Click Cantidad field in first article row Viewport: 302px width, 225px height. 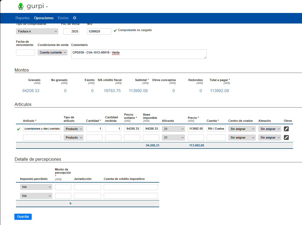(x=94, y=129)
